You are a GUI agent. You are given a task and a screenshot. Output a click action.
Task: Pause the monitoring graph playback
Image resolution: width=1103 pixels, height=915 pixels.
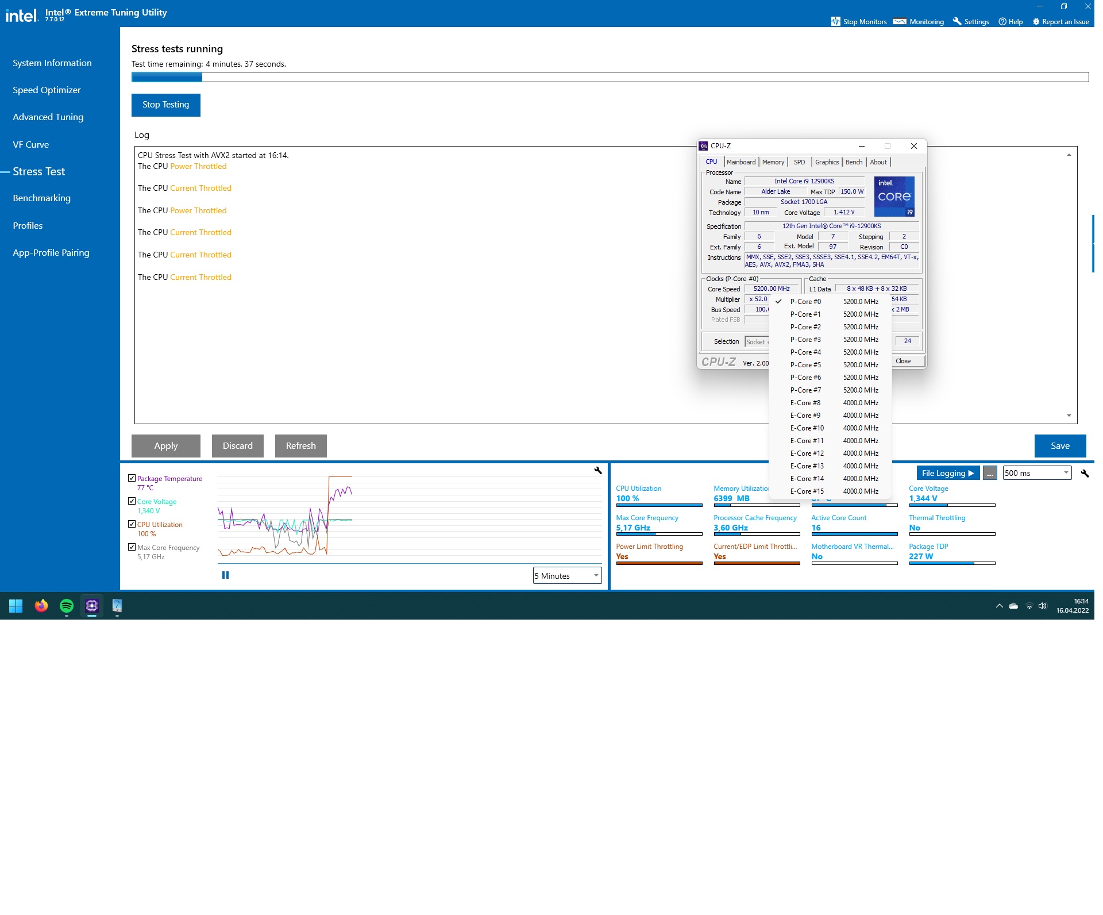[x=225, y=575]
